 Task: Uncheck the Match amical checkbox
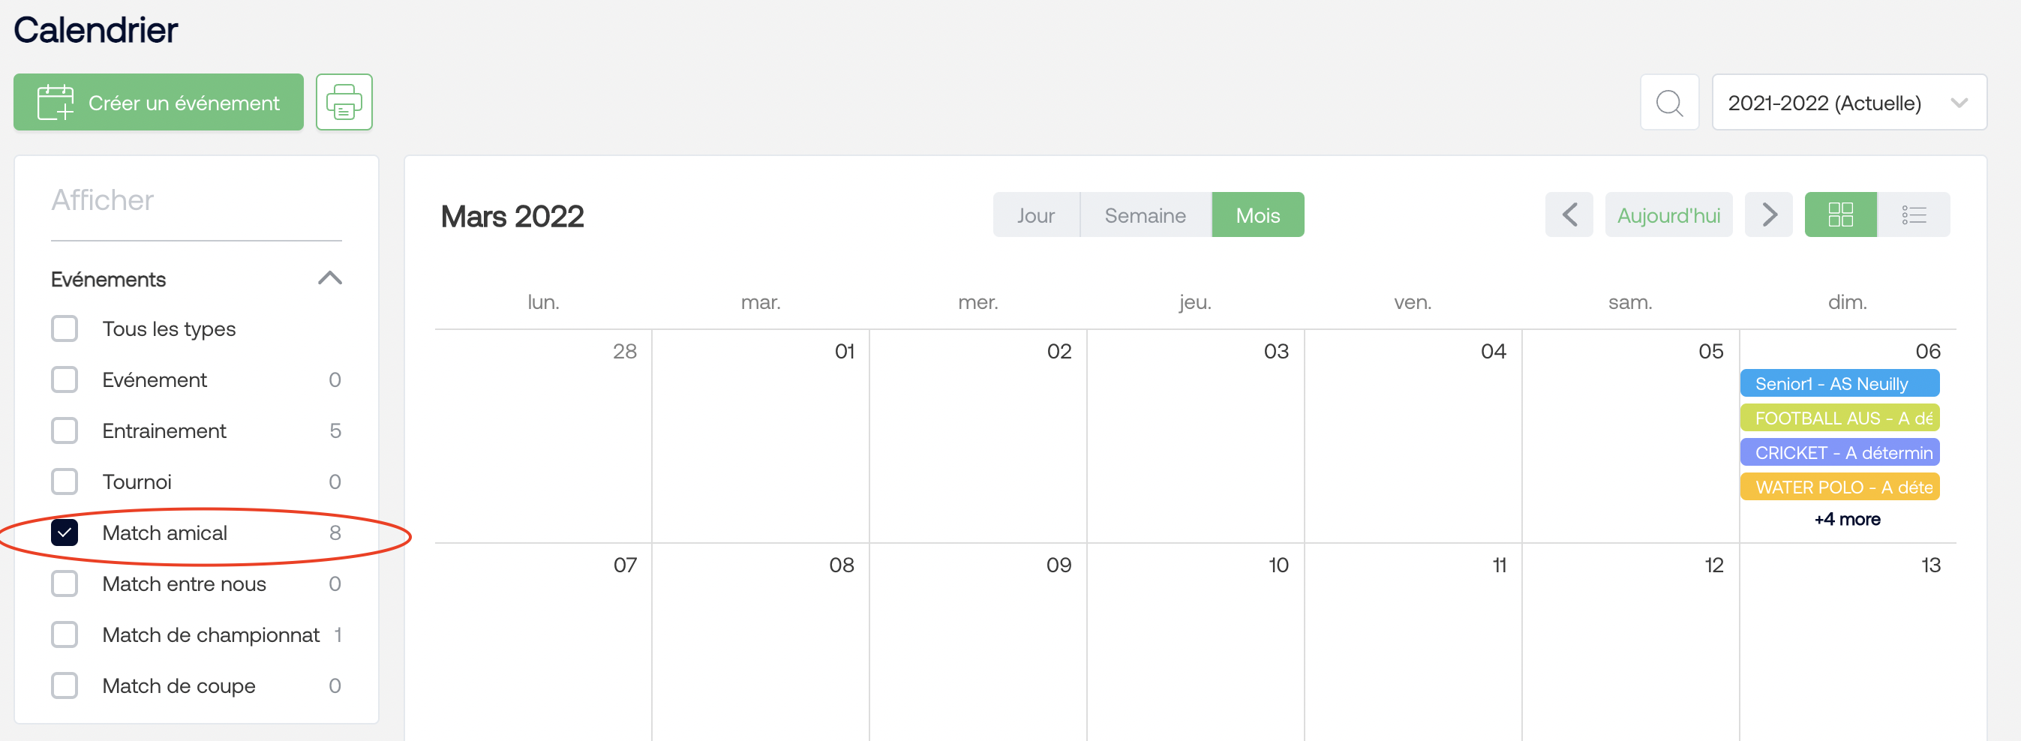(x=65, y=532)
